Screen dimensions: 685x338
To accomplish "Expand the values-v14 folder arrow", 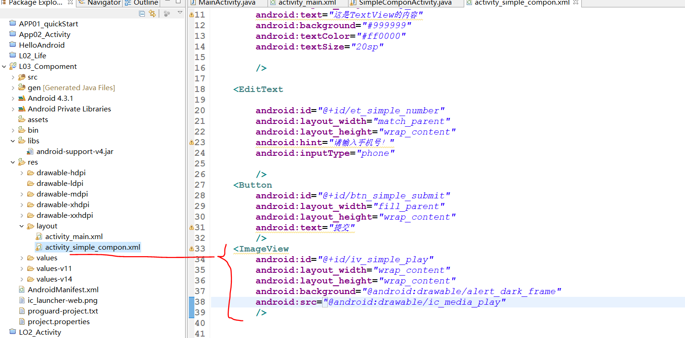I will [22, 279].
